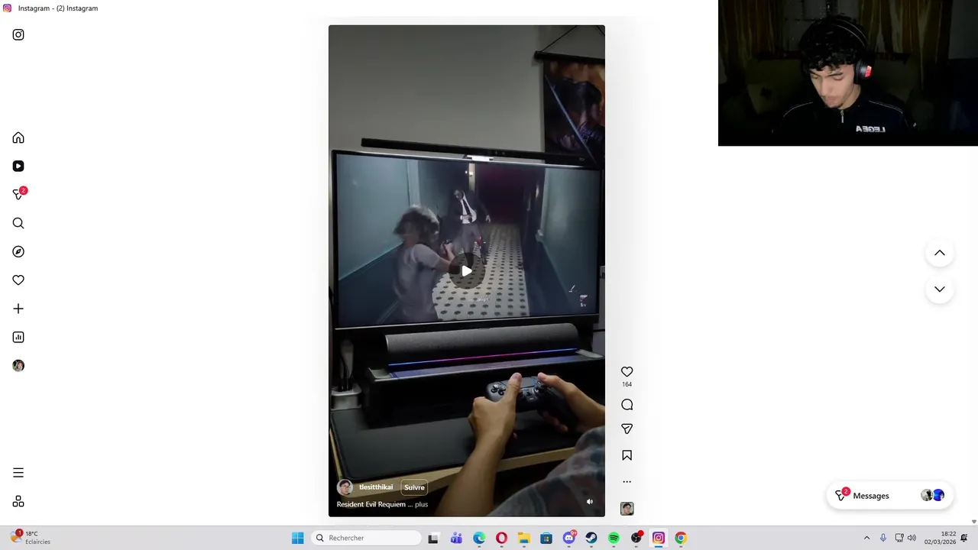Open the volume tray icon
Viewport: 978px width, 550px height.
912,538
